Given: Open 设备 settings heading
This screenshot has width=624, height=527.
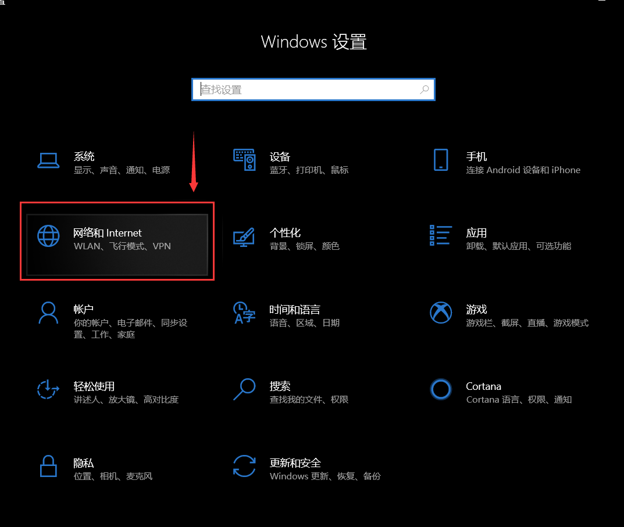Looking at the screenshot, I should [280, 157].
